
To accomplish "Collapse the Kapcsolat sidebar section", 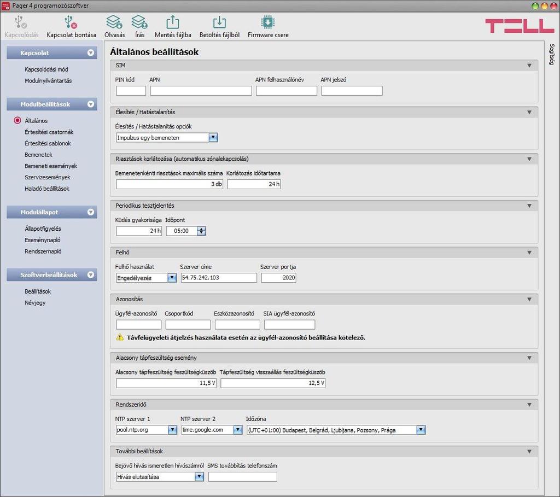I will tap(91, 53).
